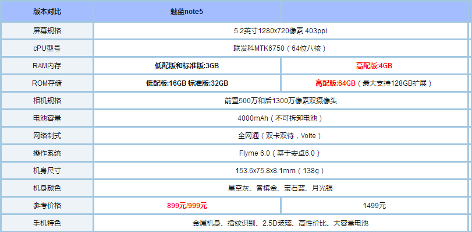Viewport: 472px width, 232px height.
Task: Click the 'ROM存储' row label
Action: (x=47, y=83)
